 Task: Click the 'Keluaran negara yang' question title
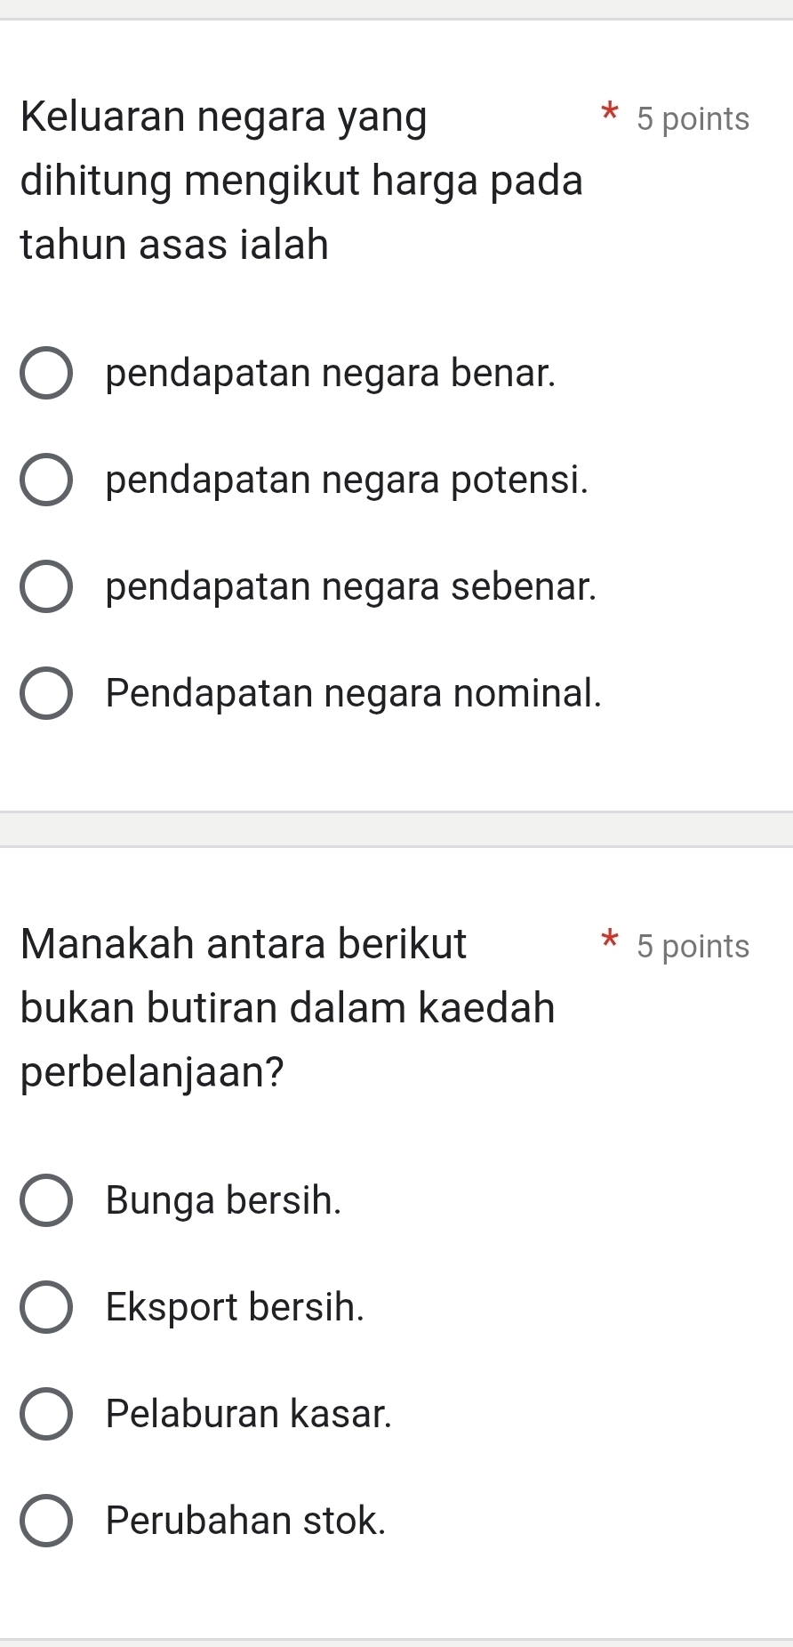coord(224,117)
